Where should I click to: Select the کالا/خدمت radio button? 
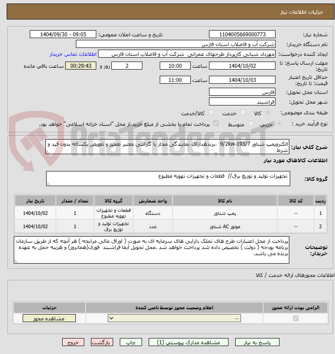(x=211, y=113)
